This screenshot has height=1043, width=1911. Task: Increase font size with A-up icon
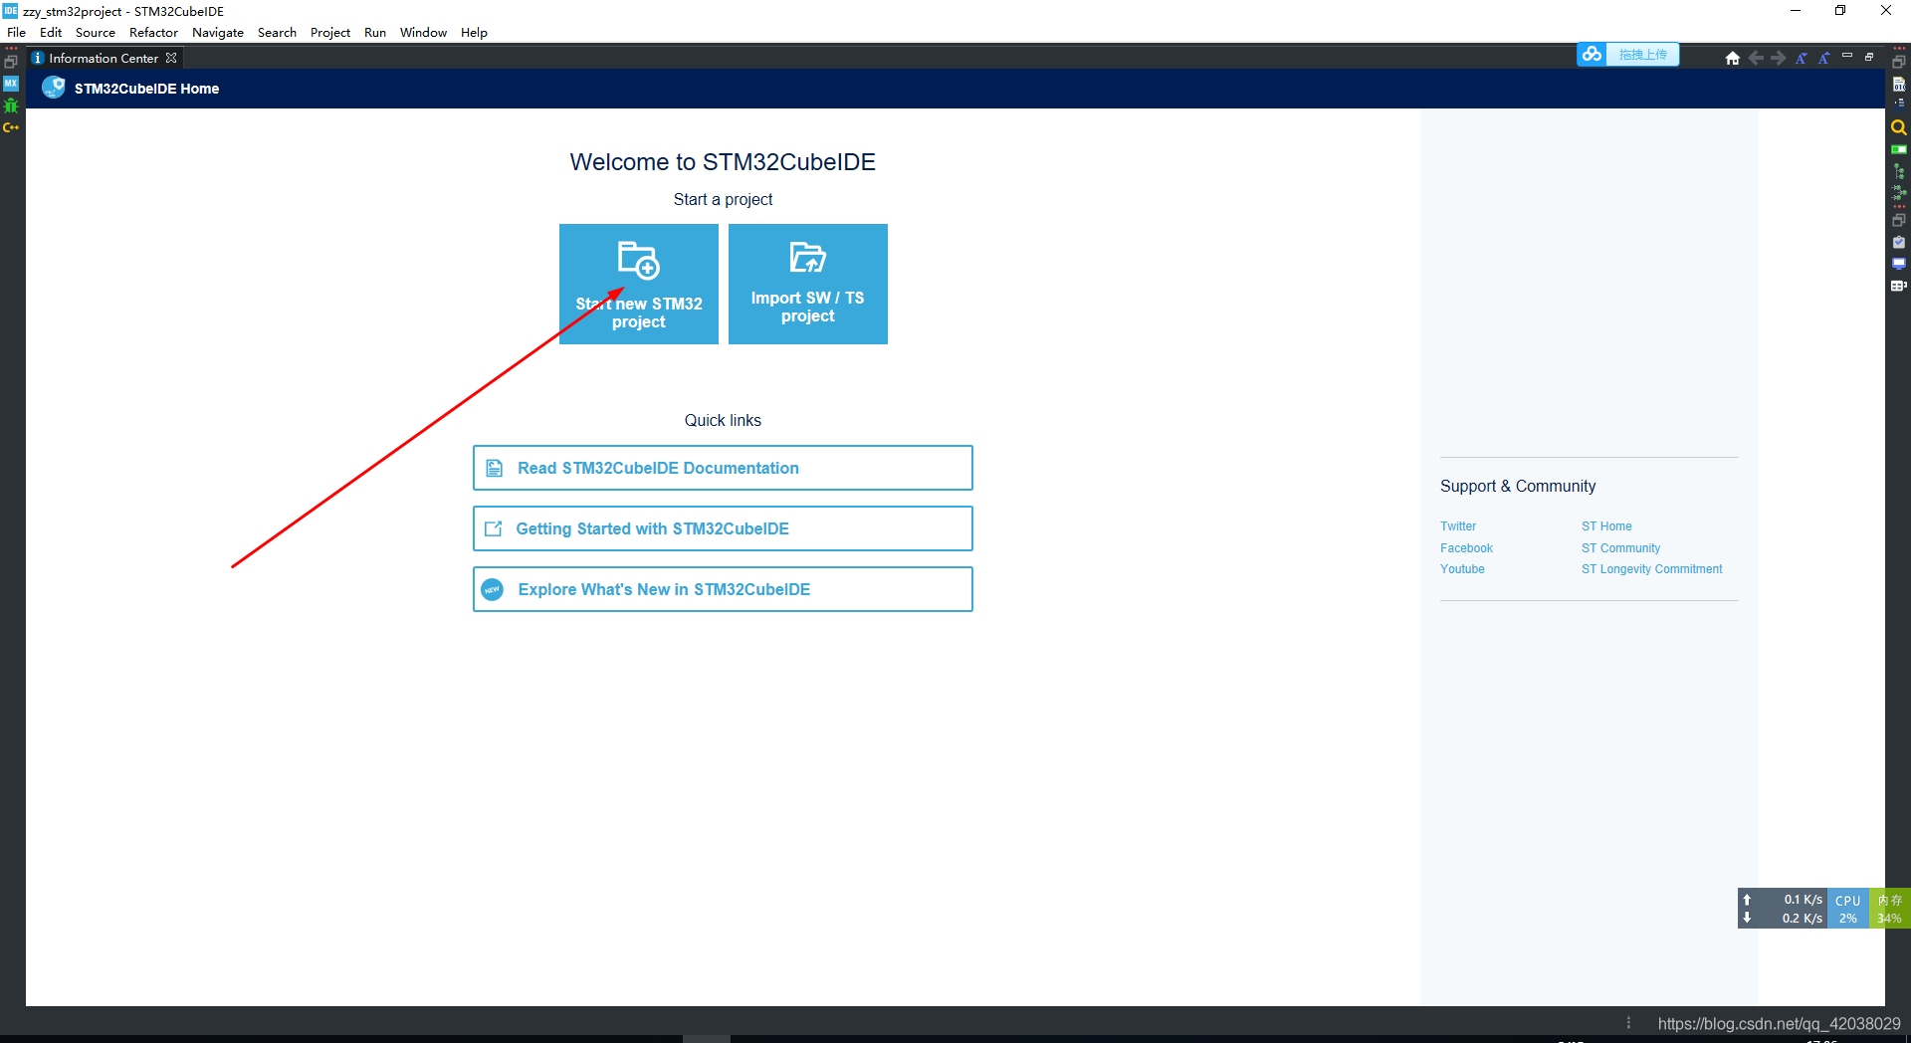point(1823,58)
